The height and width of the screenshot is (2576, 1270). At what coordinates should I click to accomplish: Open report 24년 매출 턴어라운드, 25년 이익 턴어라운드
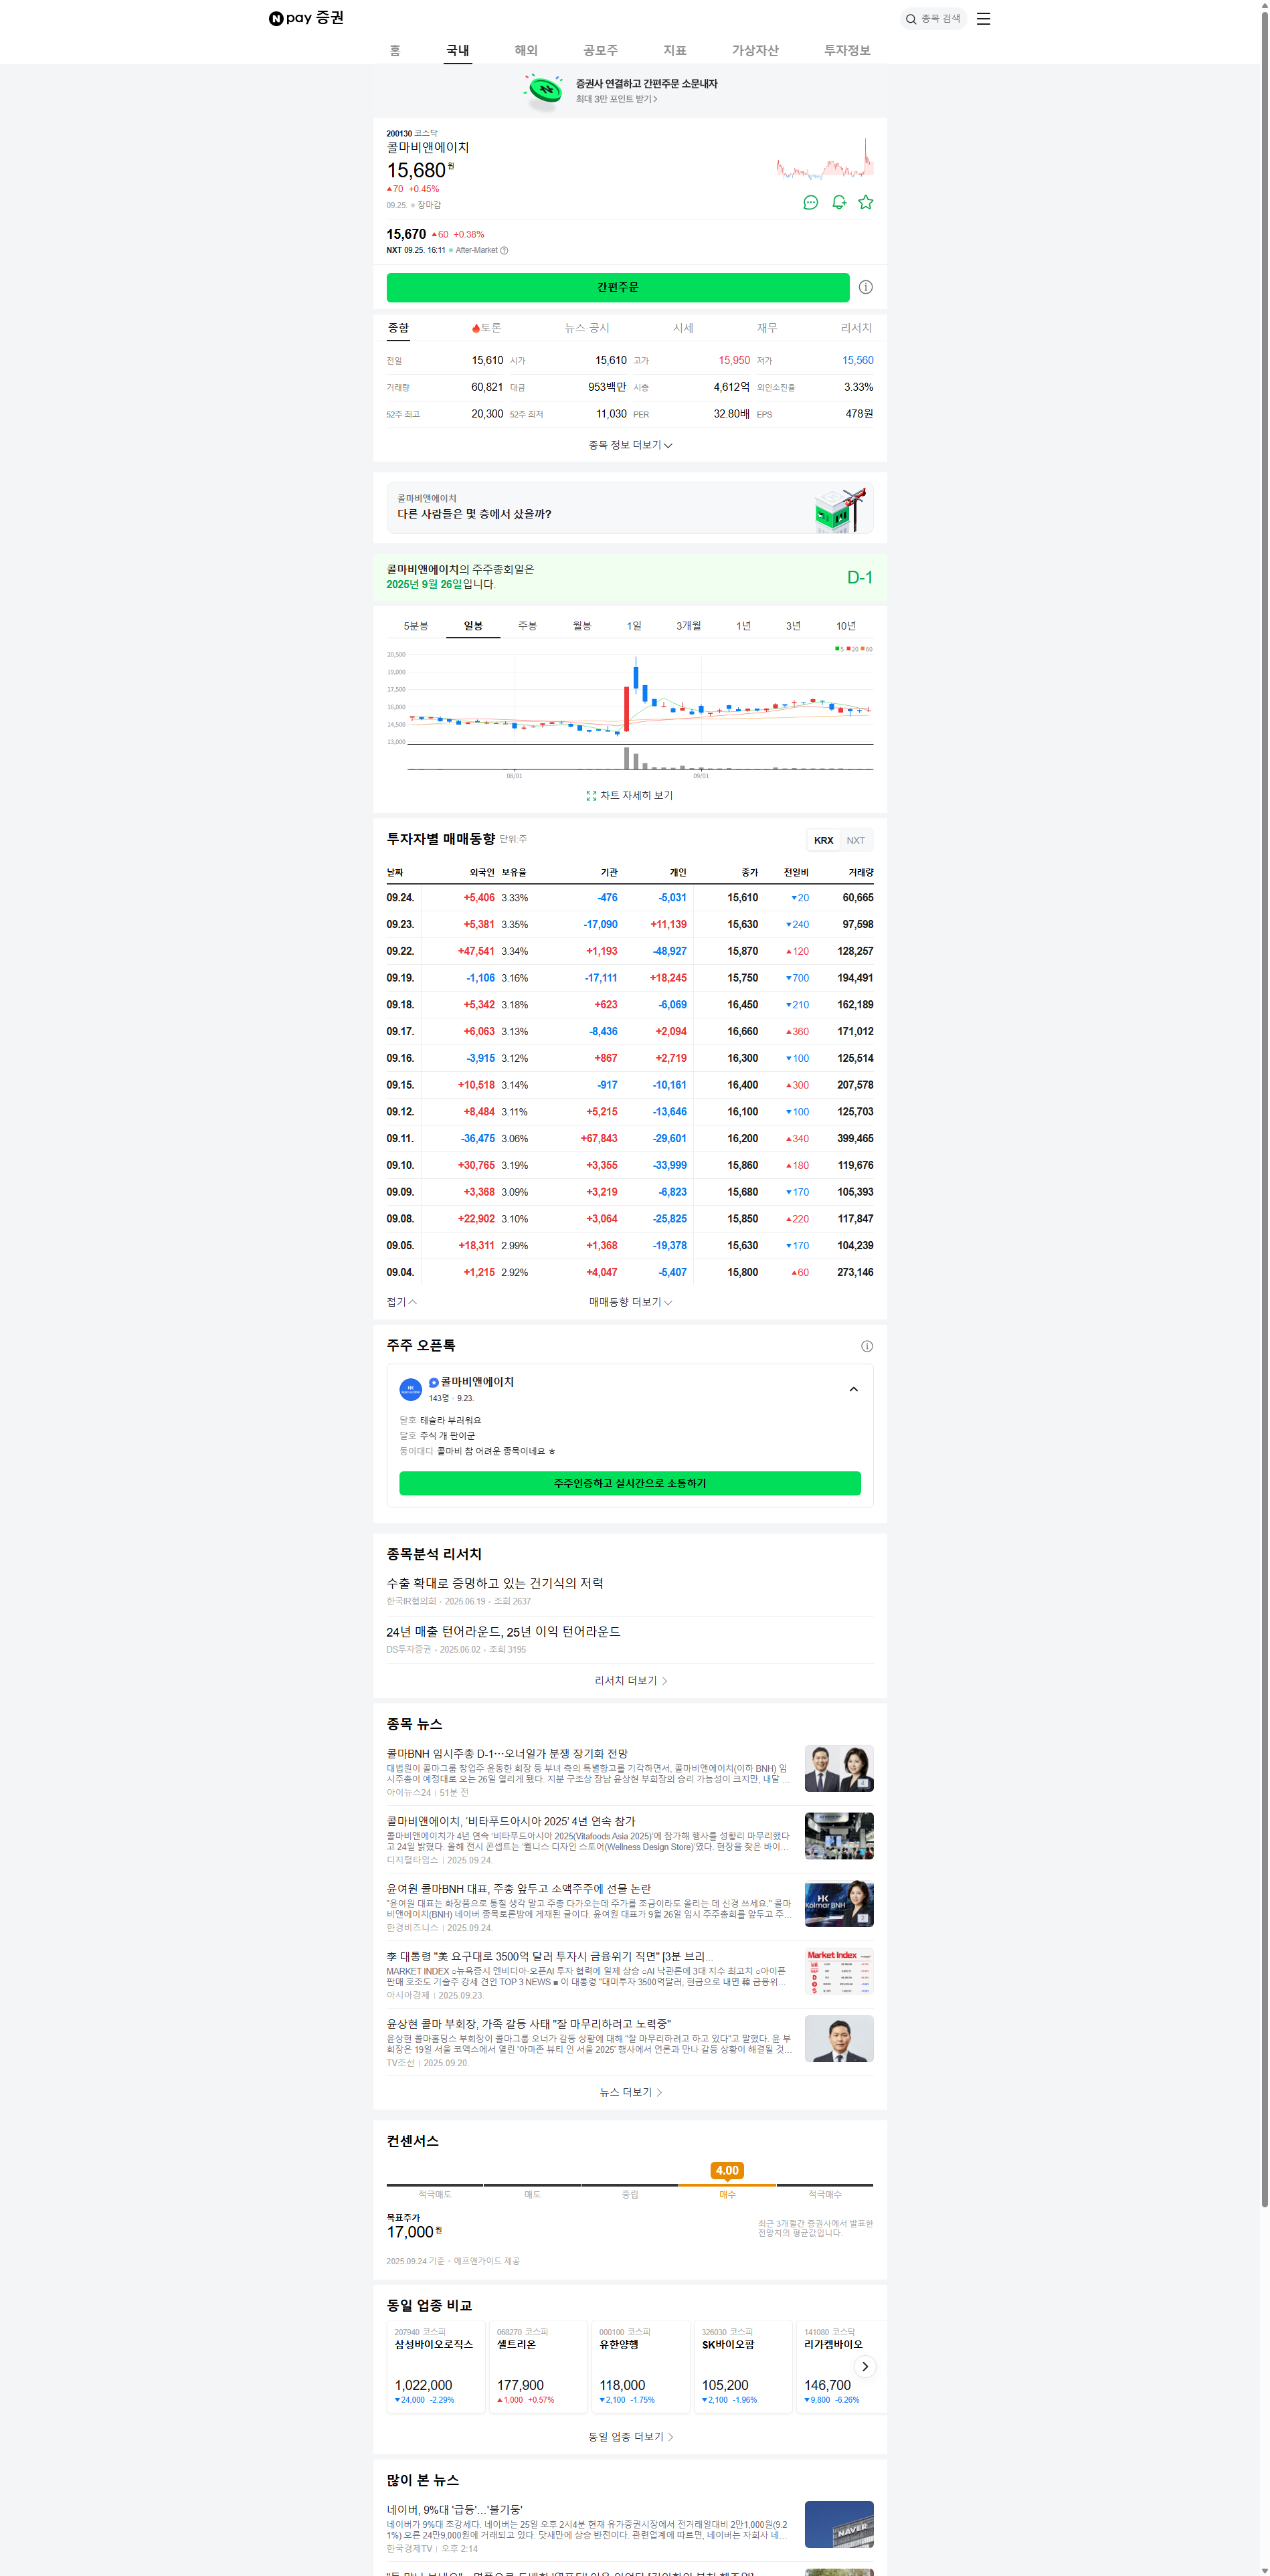503,1632
